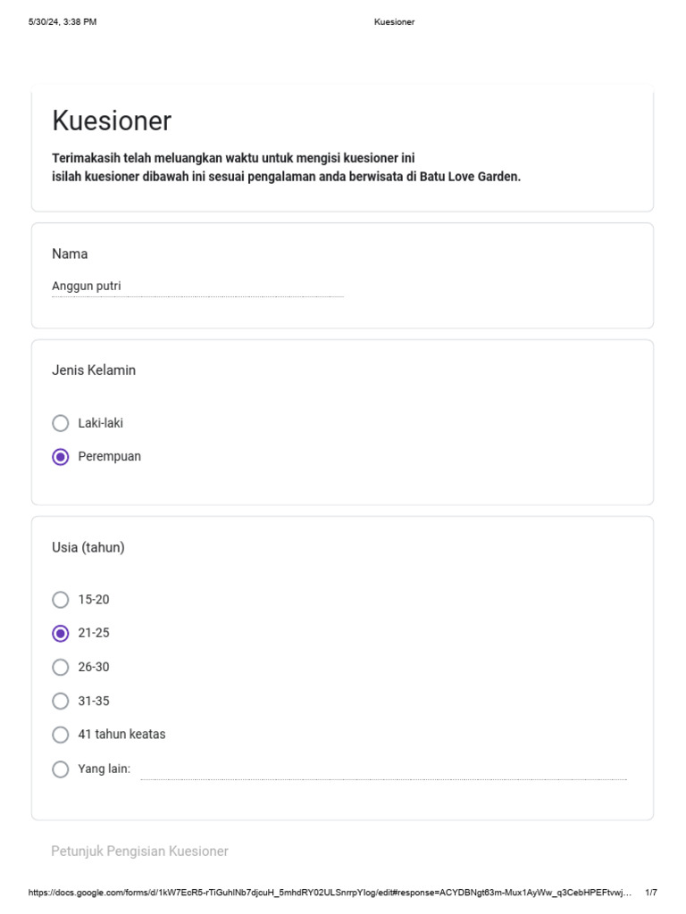The image size is (686, 914).
Task: Choose the 15-20 age option
Action: click(x=61, y=600)
